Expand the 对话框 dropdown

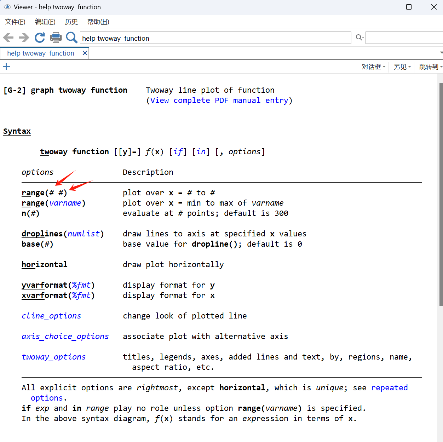click(x=373, y=67)
